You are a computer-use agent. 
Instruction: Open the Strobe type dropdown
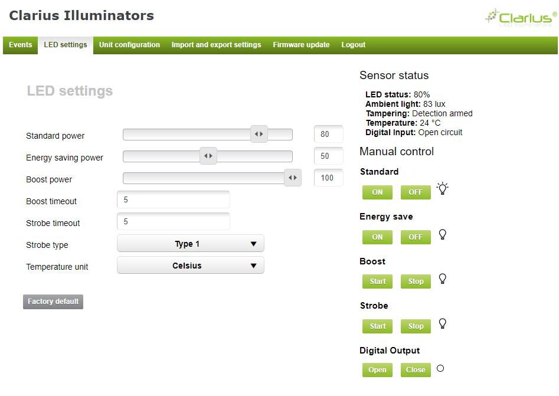pos(191,244)
